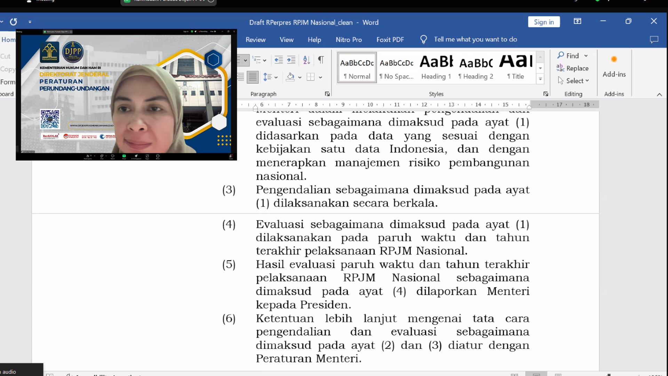Open the Help tab
Image resolution: width=668 pixels, height=376 pixels.
pyautogui.click(x=314, y=40)
